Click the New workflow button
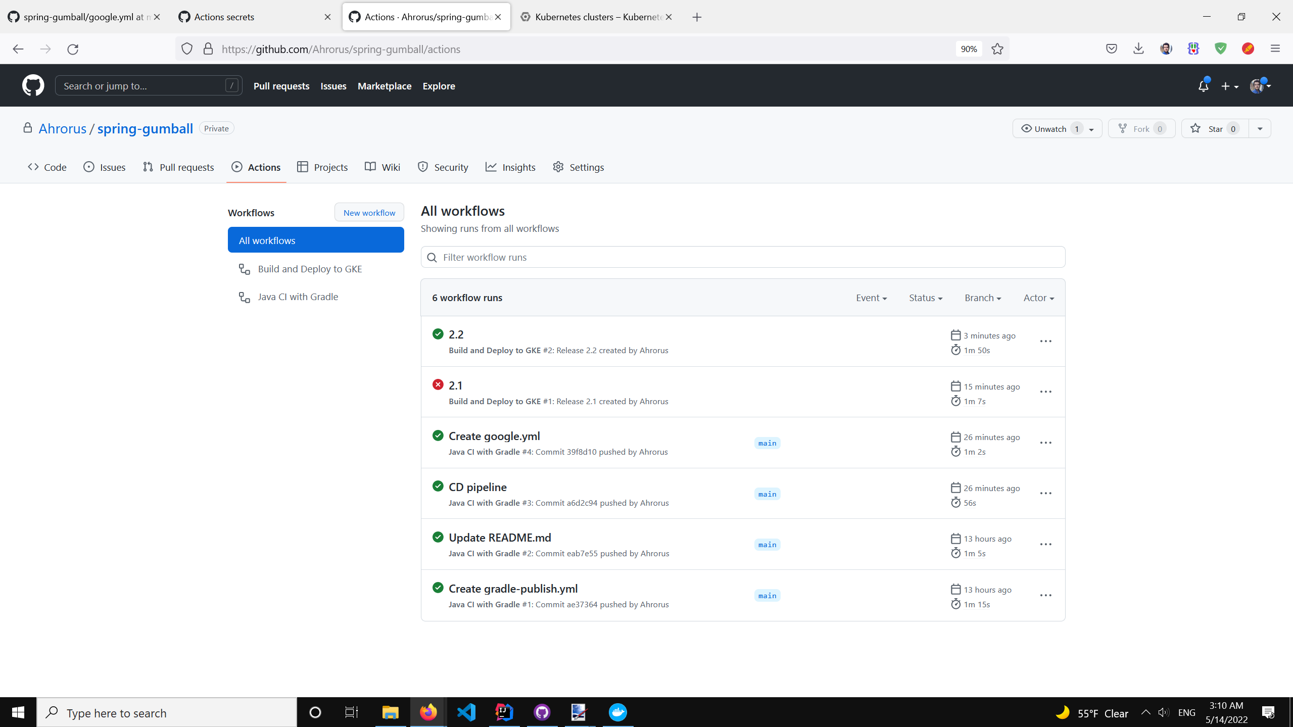The height and width of the screenshot is (727, 1293). coord(369,213)
